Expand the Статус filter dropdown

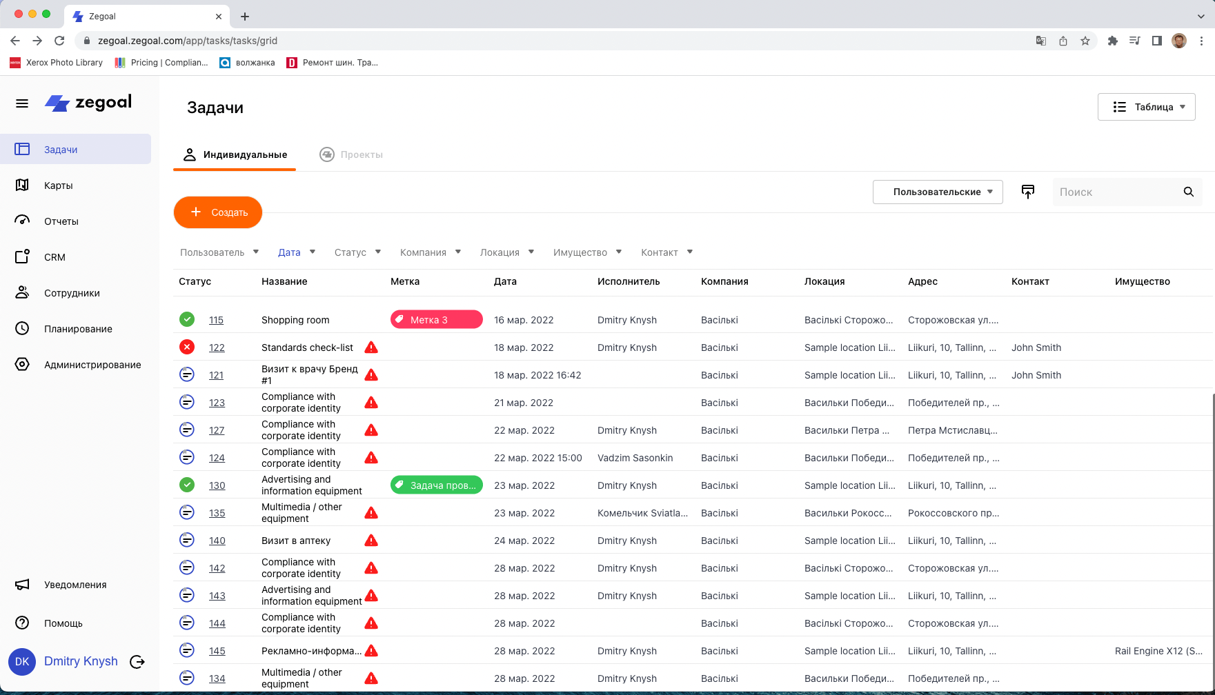tap(357, 252)
